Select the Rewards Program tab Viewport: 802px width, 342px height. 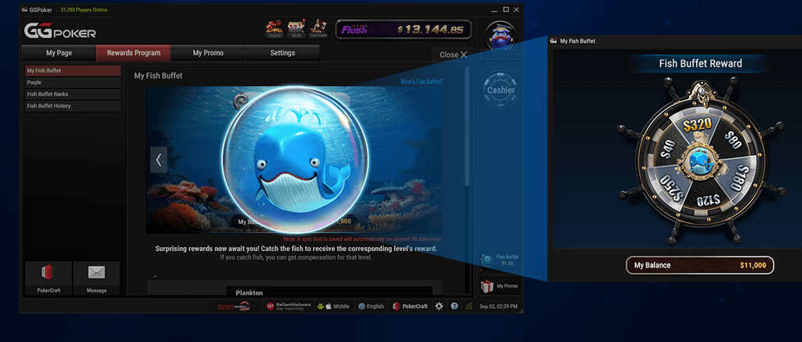(133, 53)
